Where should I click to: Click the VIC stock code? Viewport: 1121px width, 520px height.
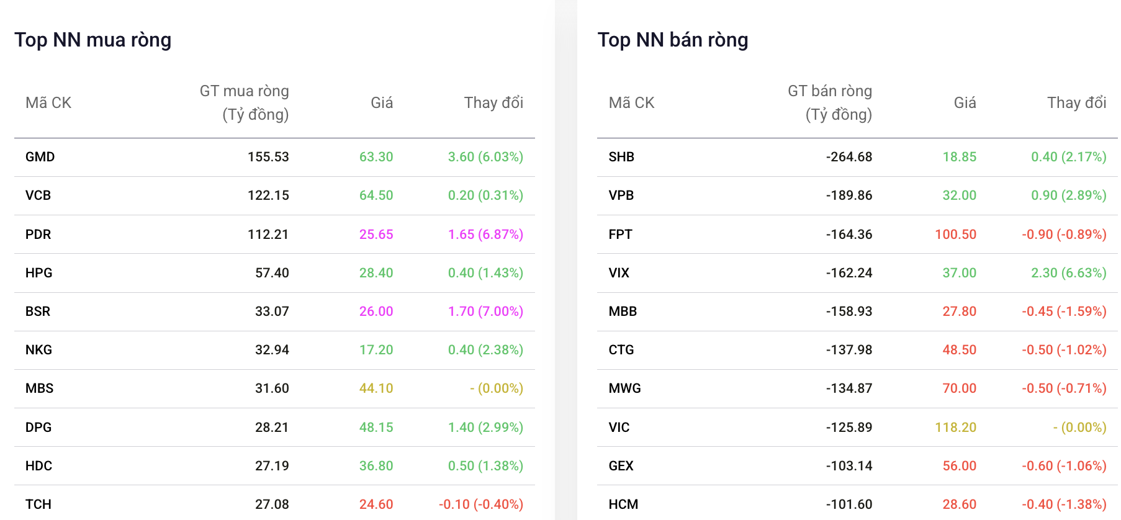tap(619, 428)
